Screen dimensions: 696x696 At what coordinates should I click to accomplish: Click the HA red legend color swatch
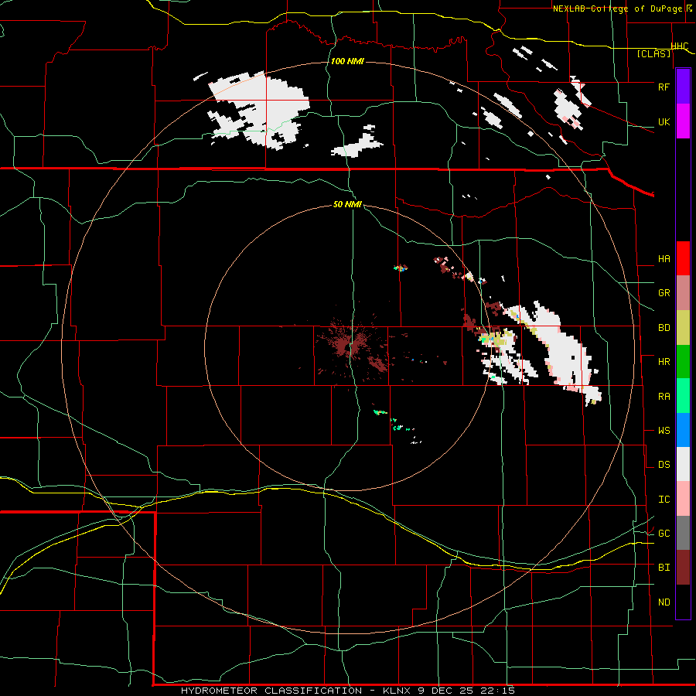(x=683, y=258)
